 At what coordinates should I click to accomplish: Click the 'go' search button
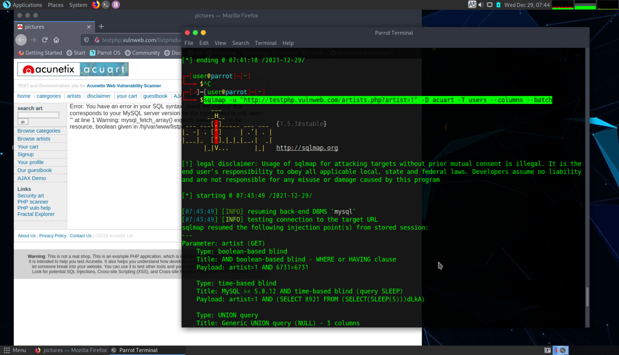click(23, 122)
